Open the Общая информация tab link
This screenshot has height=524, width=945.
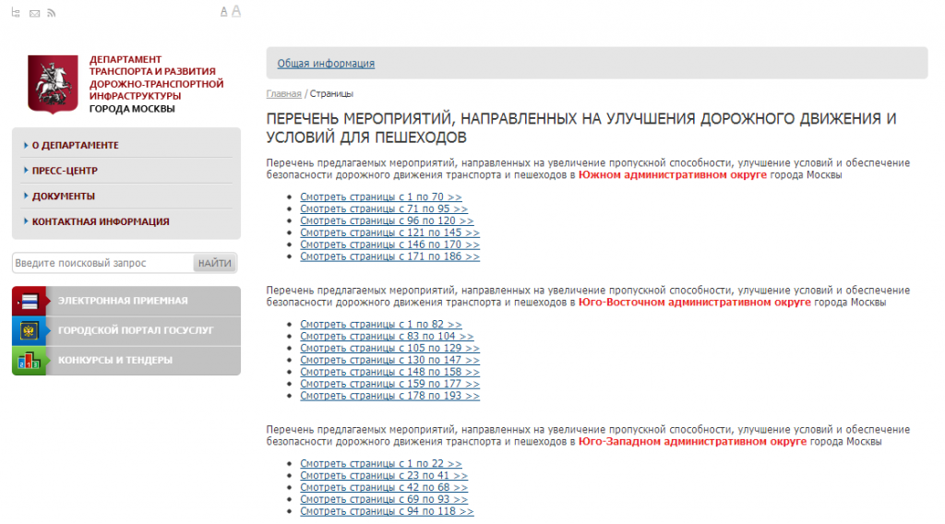(x=326, y=64)
